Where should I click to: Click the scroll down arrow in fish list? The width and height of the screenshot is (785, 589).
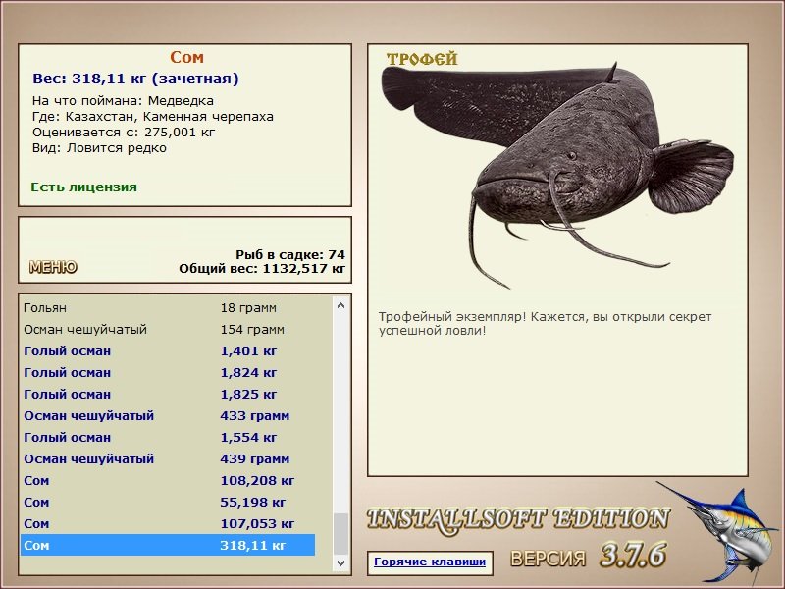(340, 562)
